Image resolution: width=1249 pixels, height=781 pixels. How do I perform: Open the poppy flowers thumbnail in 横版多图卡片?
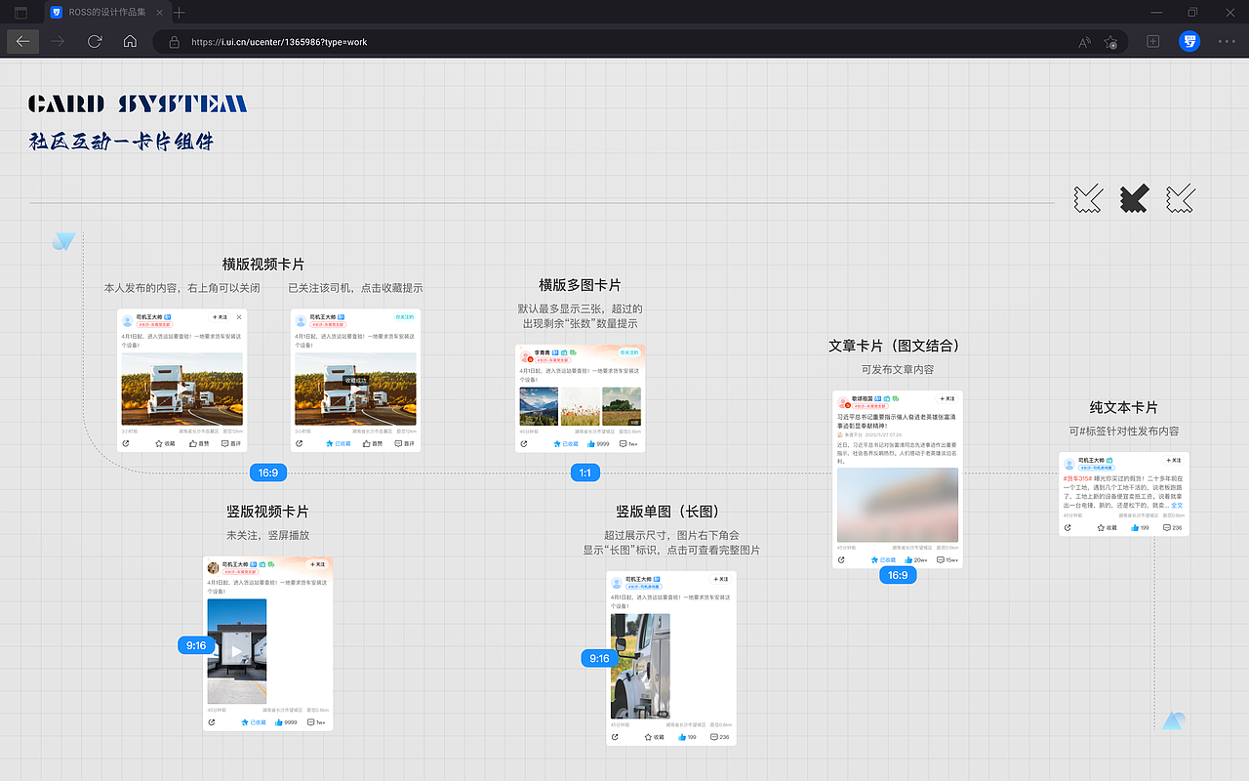click(581, 406)
